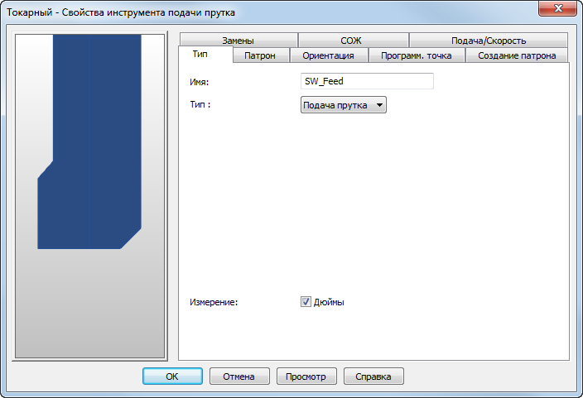This screenshot has height=398, width=583.
Task: Click the dialog title bar text
Action: tap(121, 12)
